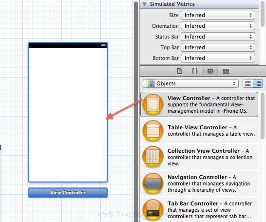The image size is (266, 222).
Task: Click the object library vertical scrollbar
Action: [263, 116]
